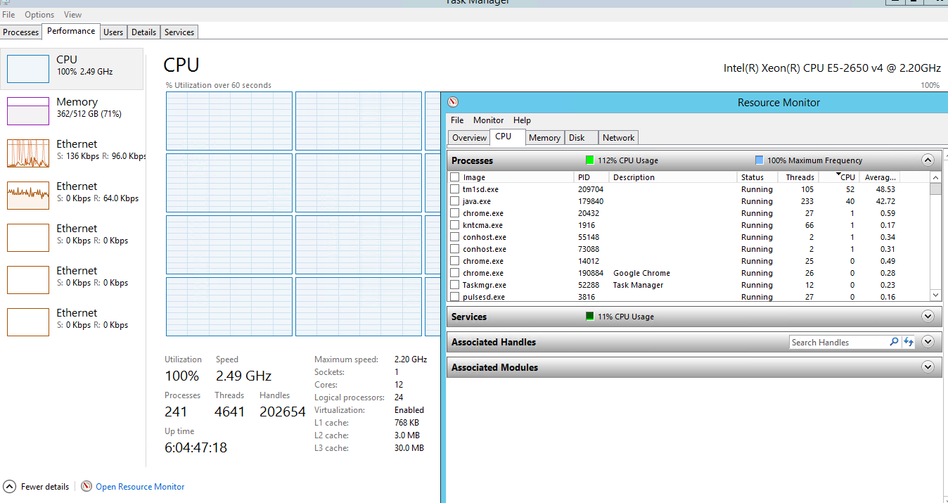Click the Services CPU Usage indicator square
The height and width of the screenshot is (503, 948).
(590, 317)
